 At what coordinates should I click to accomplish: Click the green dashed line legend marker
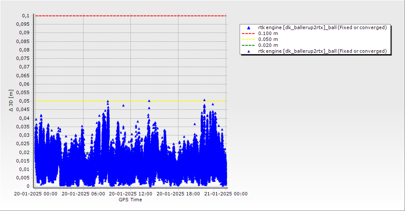tap(248, 46)
